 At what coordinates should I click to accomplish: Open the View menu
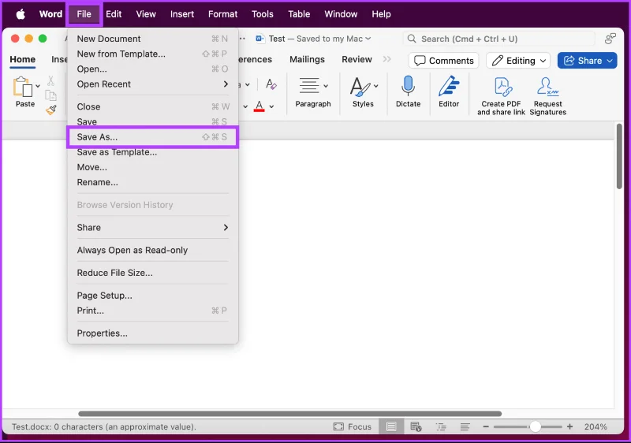pyautogui.click(x=146, y=14)
